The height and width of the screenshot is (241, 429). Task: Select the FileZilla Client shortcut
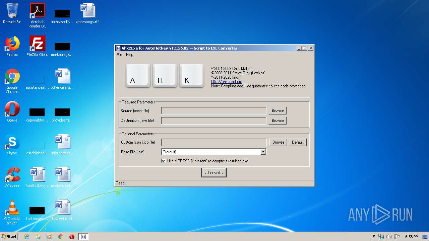pyautogui.click(x=37, y=46)
